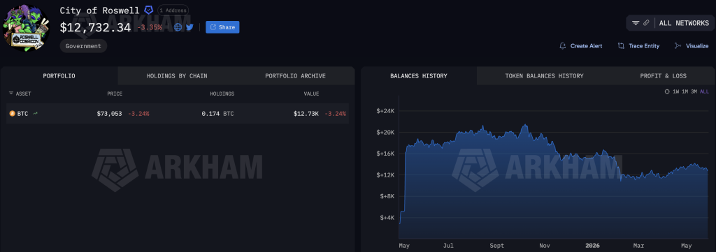
Task: Open the entity website globe icon
Action: pos(178,27)
